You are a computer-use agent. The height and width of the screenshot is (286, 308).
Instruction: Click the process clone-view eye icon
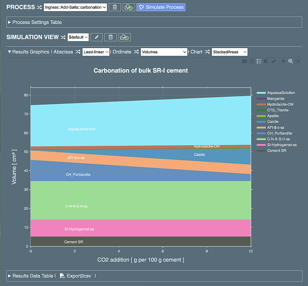128,7
